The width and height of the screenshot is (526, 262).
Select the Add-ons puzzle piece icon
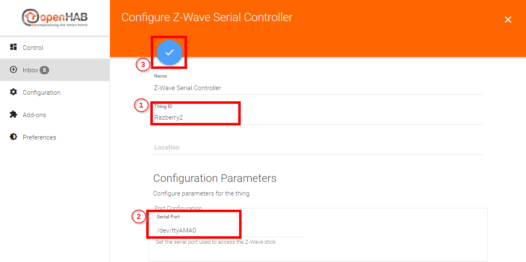click(14, 114)
